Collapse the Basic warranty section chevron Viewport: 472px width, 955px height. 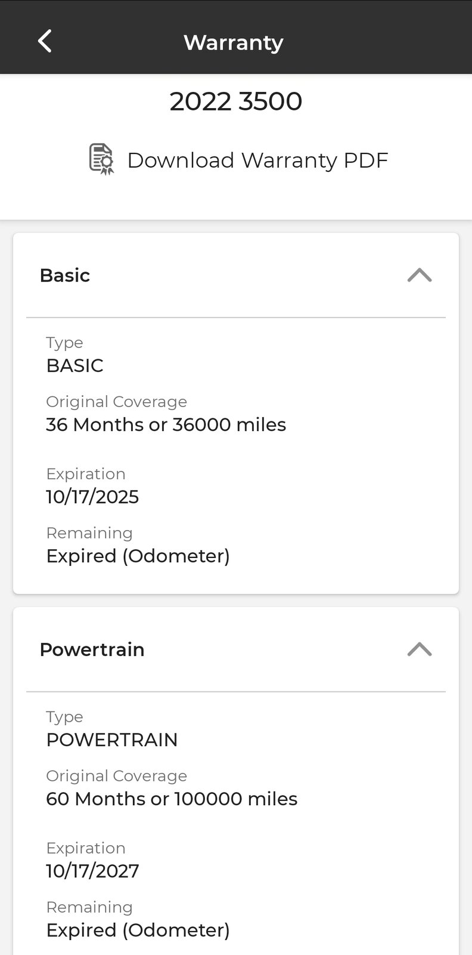pos(420,275)
